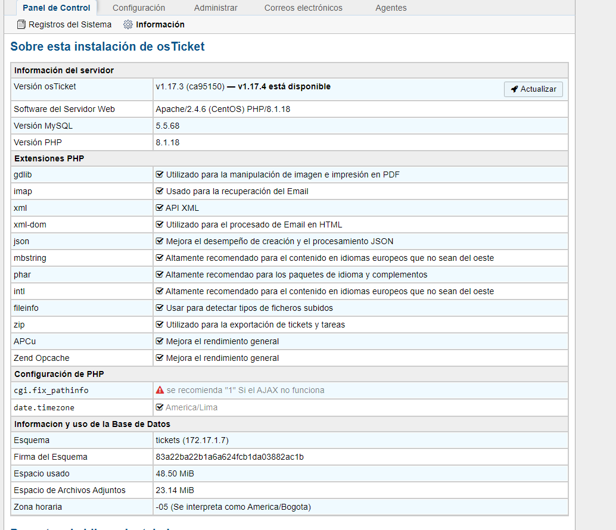
Task: Click the checkmark in the json row
Action: 160,241
